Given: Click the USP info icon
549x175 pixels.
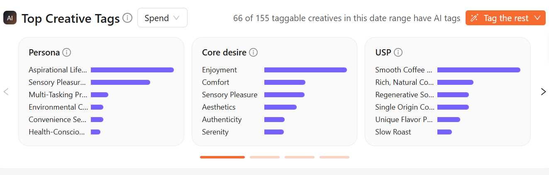Looking at the screenshot, I should 398,53.
